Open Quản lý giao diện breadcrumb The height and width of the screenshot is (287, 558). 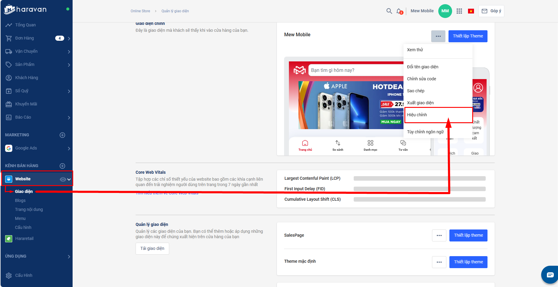pyautogui.click(x=175, y=11)
